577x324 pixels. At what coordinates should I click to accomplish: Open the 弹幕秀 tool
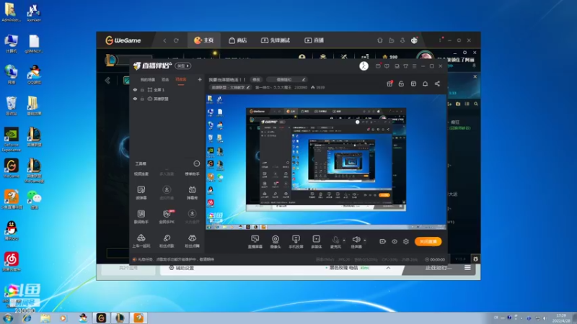coord(192,192)
